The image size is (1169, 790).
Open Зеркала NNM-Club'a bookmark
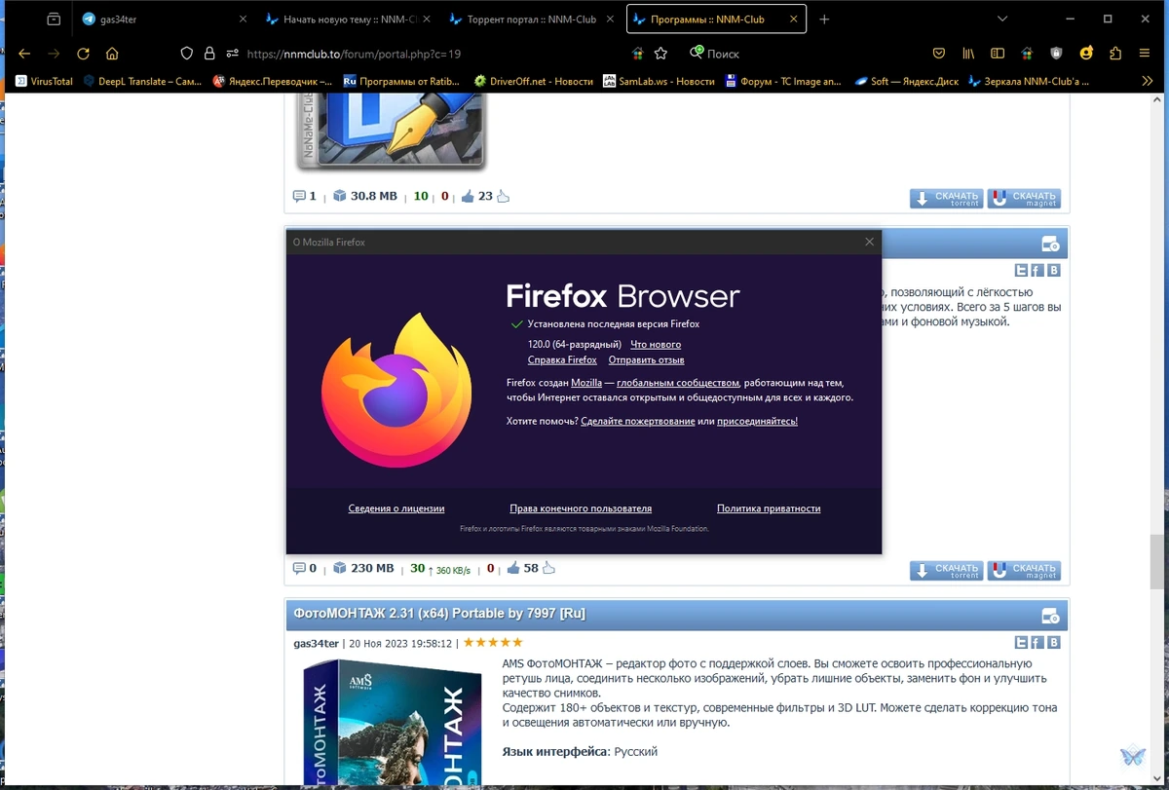point(1031,82)
